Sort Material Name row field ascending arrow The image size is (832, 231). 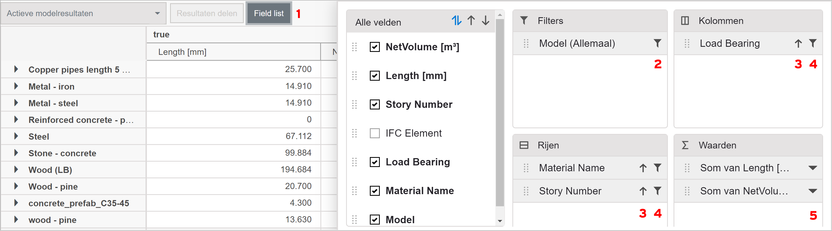643,168
